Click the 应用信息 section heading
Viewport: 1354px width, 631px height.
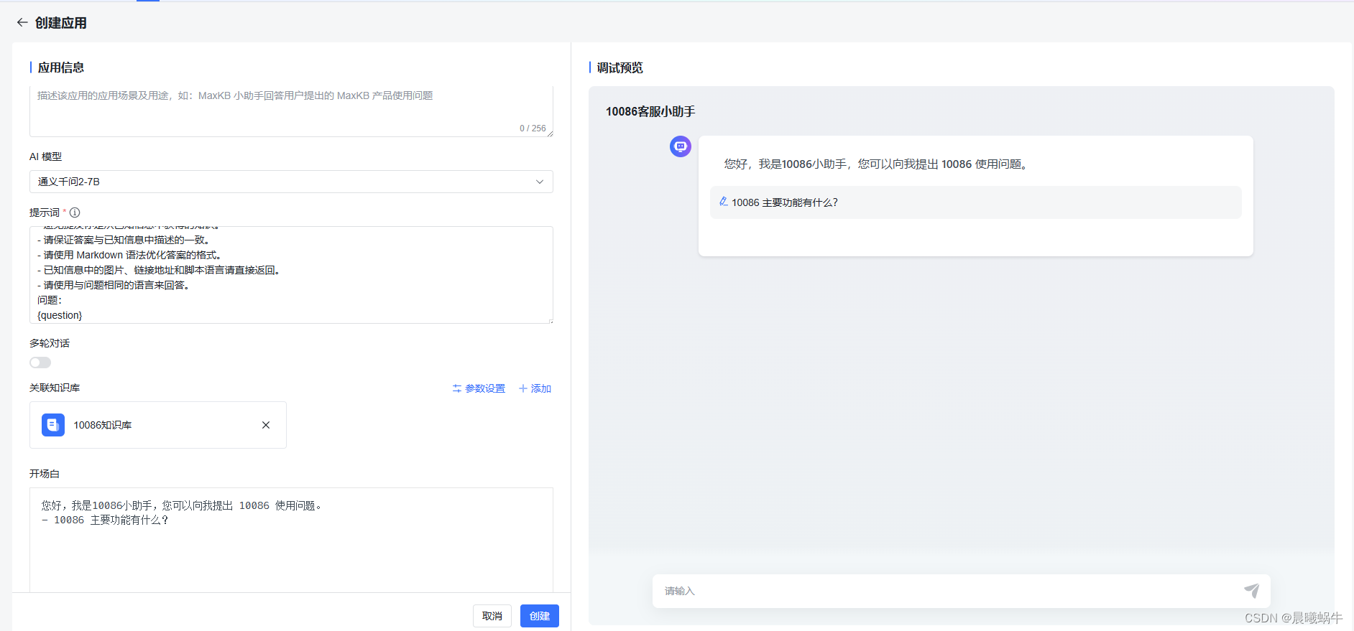coord(61,67)
